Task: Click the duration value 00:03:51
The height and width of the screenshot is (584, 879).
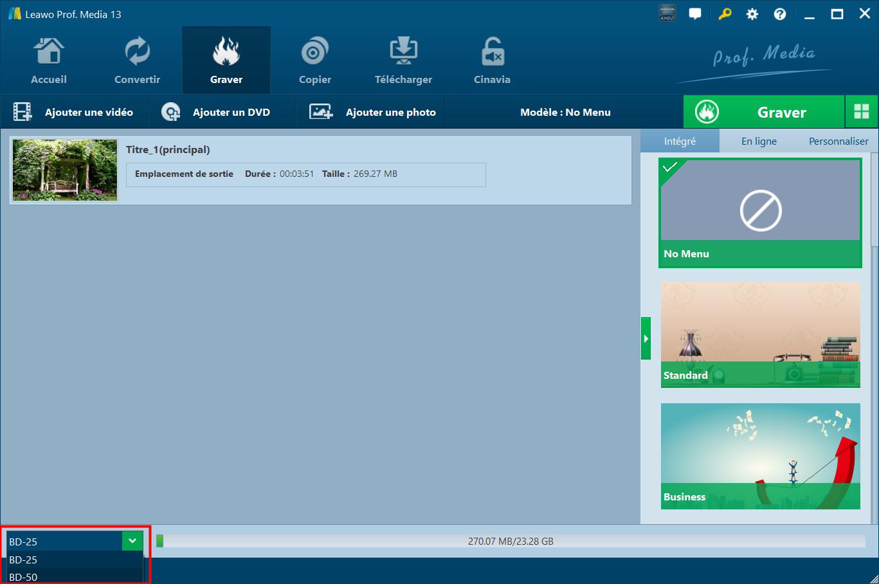Action: pos(296,174)
